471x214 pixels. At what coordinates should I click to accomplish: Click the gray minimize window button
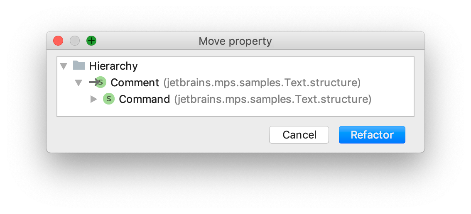point(75,41)
